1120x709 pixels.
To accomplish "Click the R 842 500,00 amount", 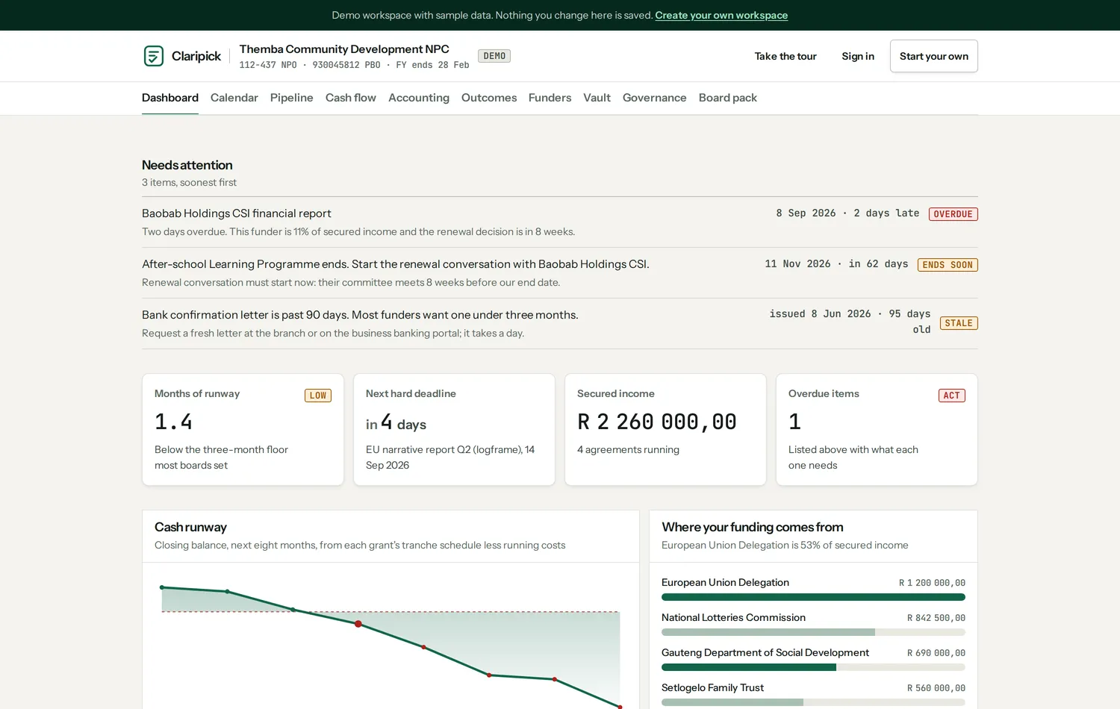I will [x=936, y=618].
